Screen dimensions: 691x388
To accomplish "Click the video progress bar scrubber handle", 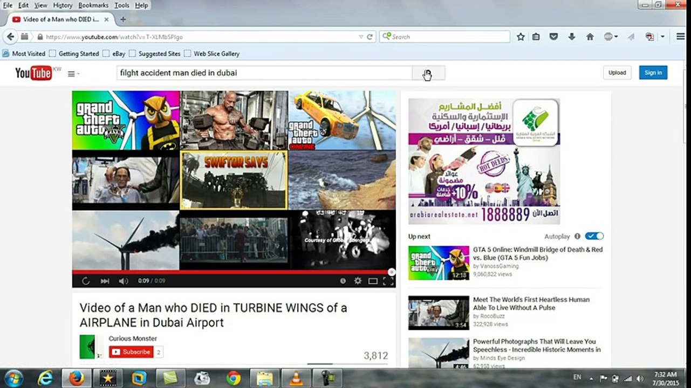I will pyautogui.click(x=392, y=272).
